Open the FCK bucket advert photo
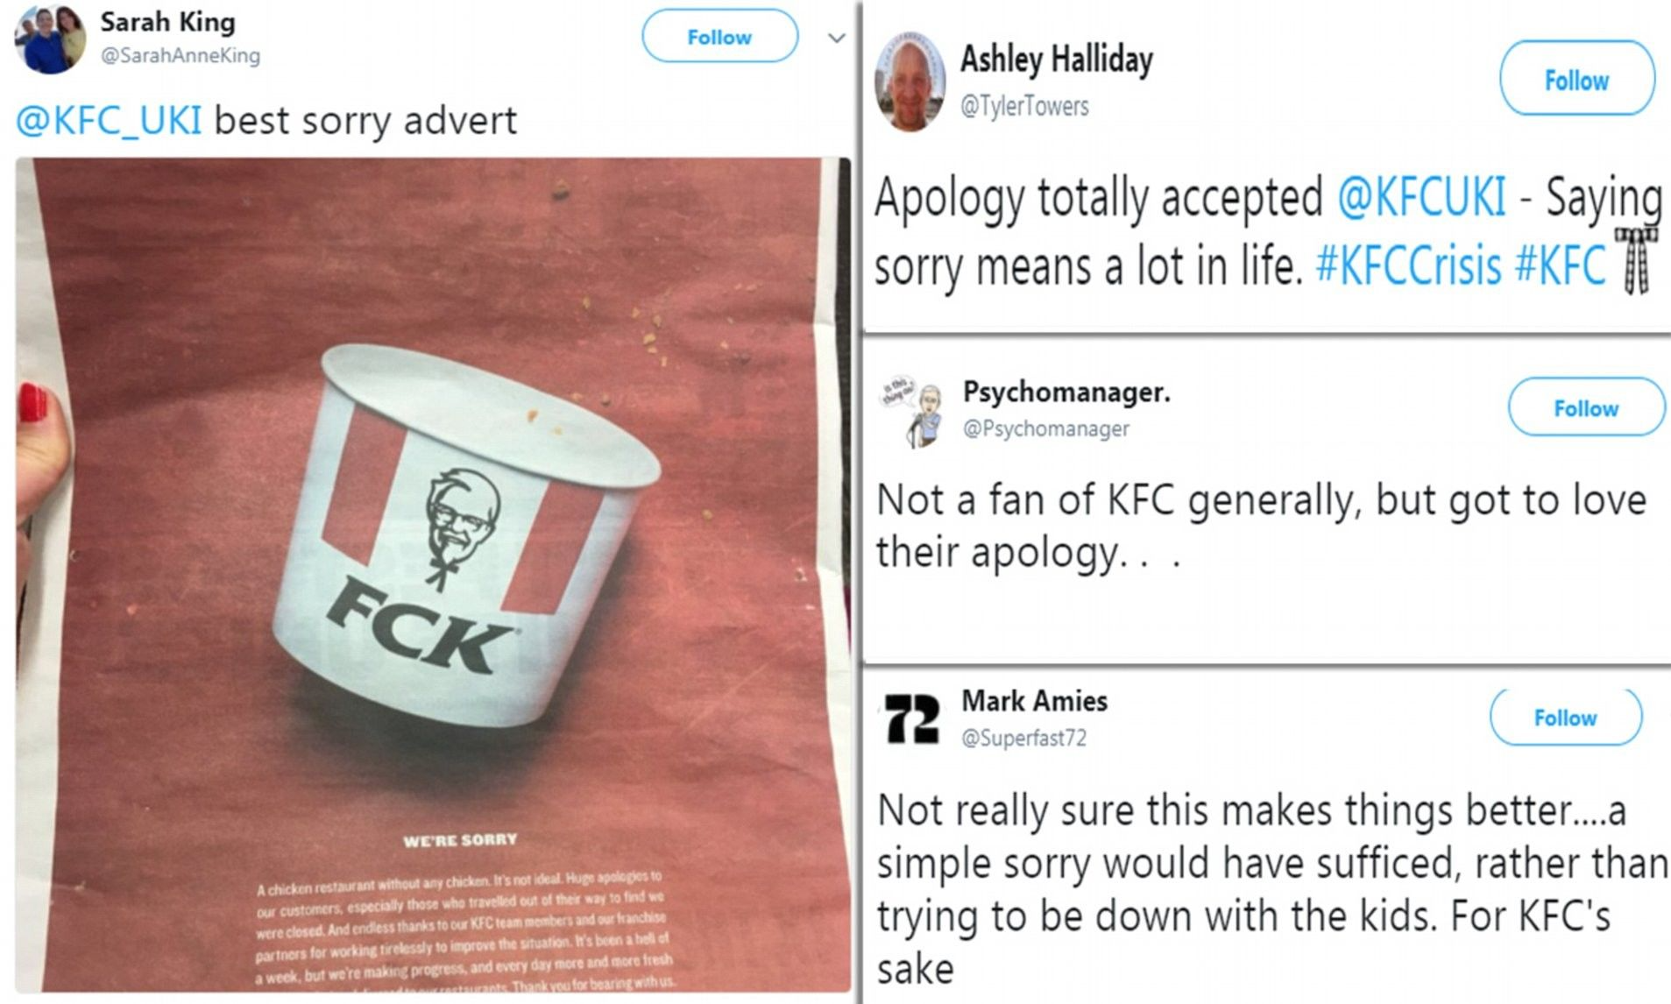 (x=433, y=576)
